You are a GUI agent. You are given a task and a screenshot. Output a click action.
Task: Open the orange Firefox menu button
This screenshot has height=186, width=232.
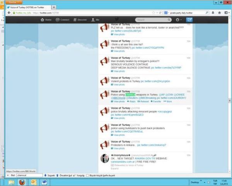pos(14,2)
